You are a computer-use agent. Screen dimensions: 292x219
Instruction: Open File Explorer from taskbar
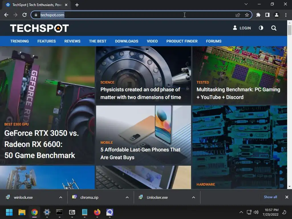(22, 212)
